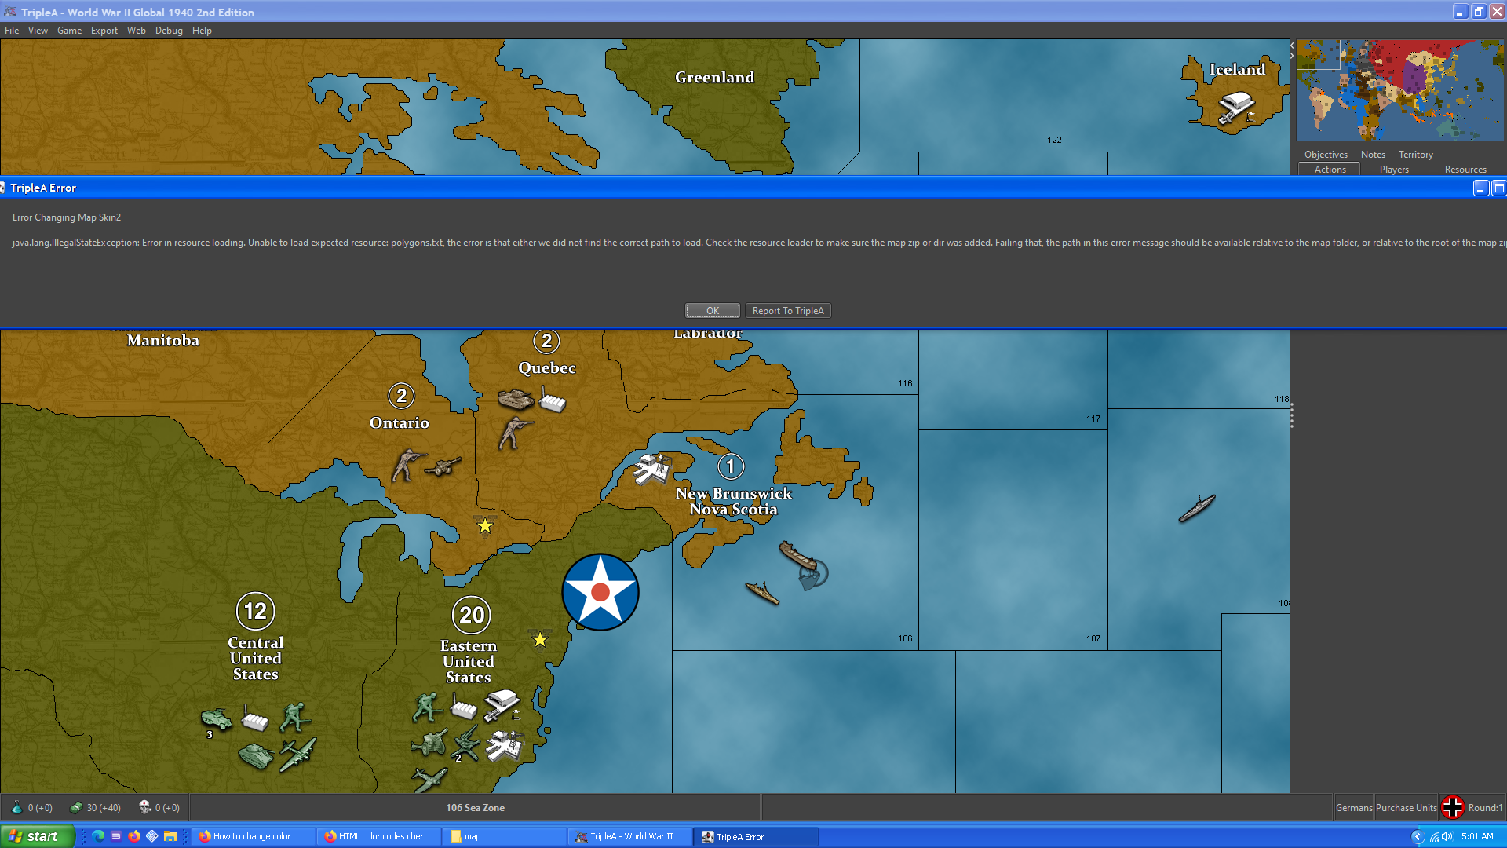Screen dimensions: 1507x848
Task: Click the Manitoba territory label
Action: pos(163,340)
